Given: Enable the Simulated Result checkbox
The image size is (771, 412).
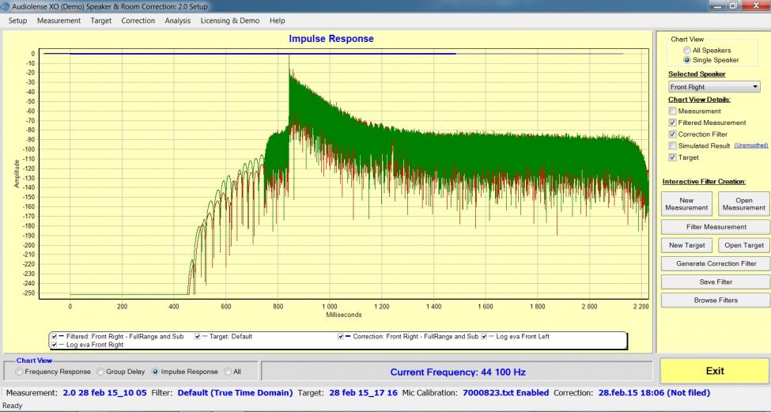Looking at the screenshot, I should (672, 146).
